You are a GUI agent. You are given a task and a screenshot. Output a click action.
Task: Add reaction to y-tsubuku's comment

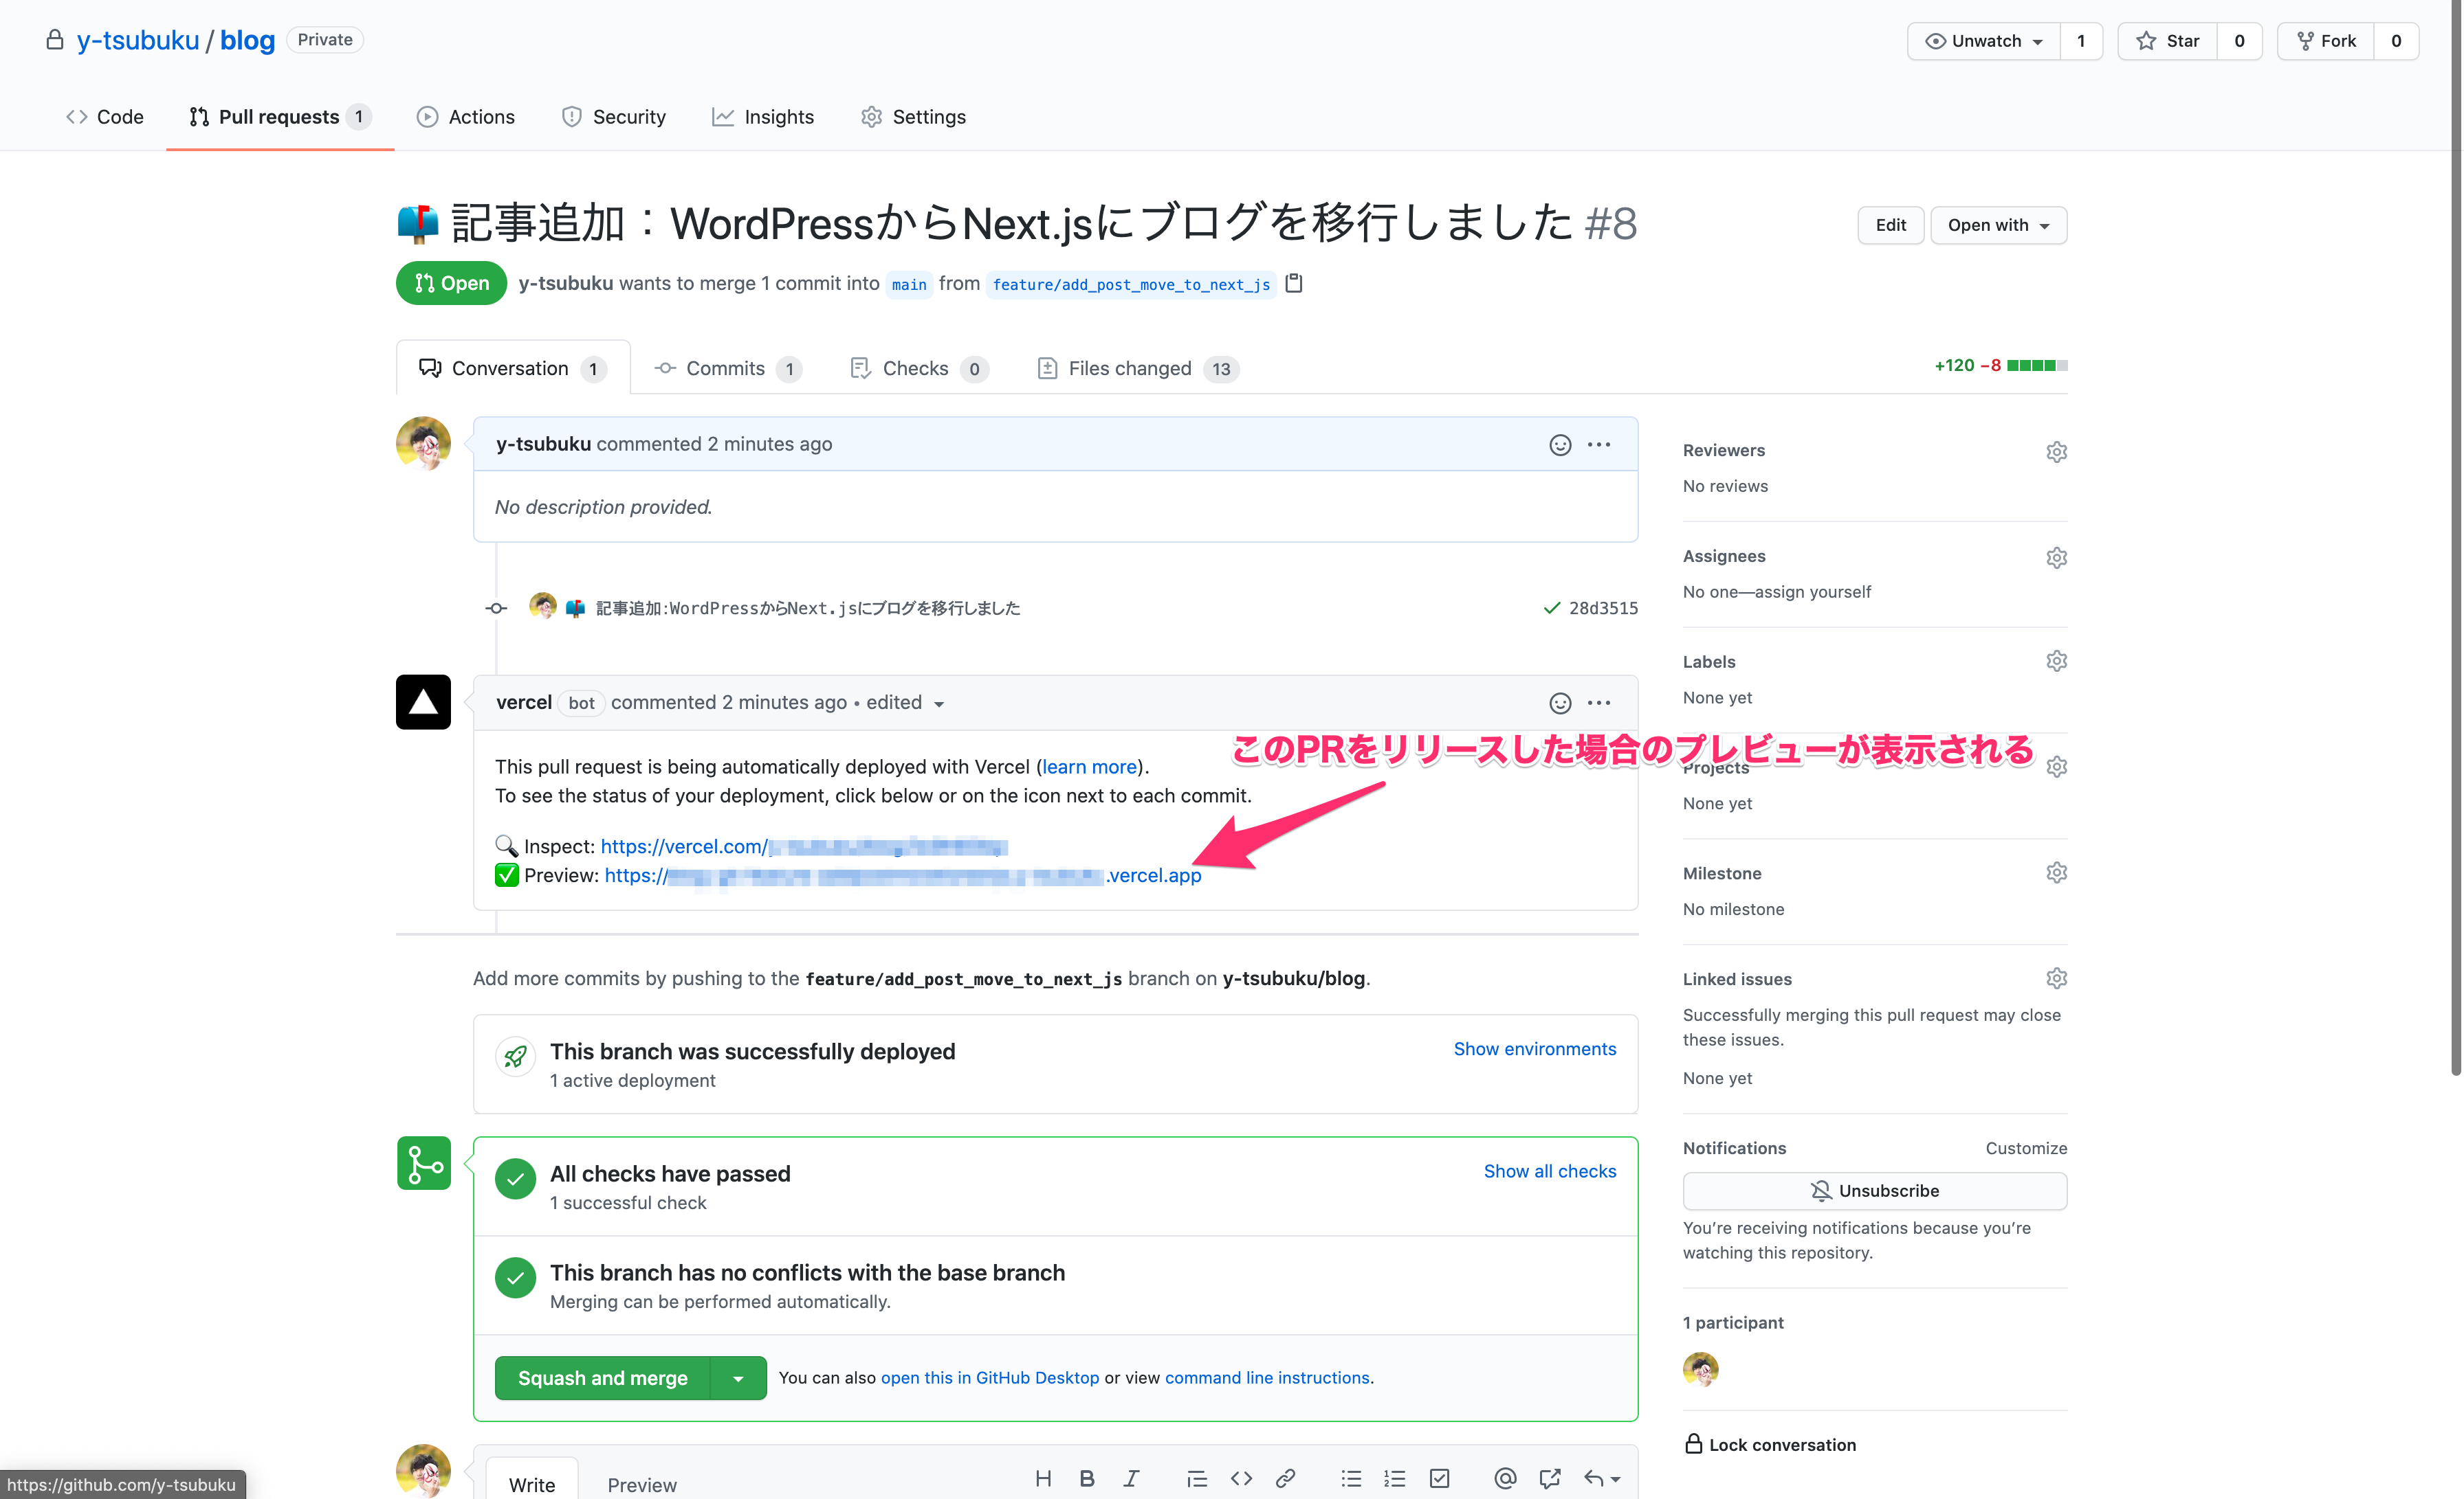(1560, 444)
